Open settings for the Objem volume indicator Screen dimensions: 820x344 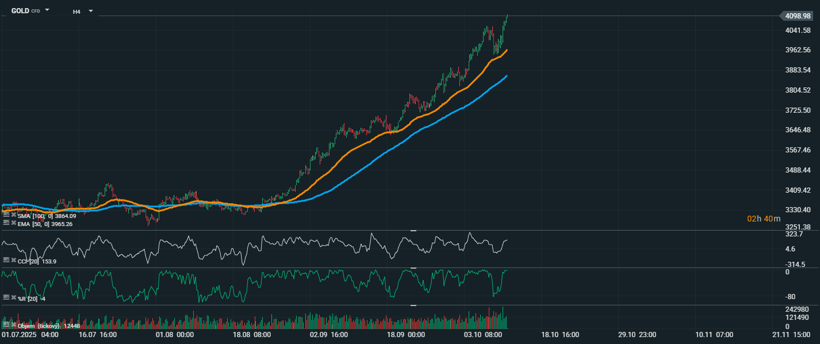tap(6, 326)
